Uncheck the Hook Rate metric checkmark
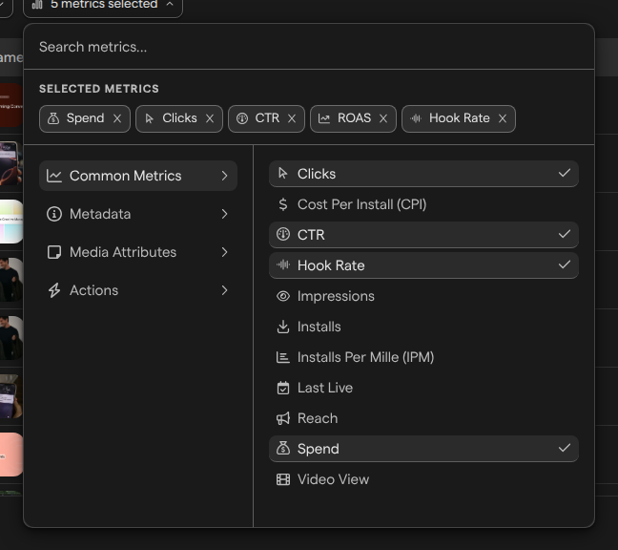This screenshot has width=618, height=550. (565, 264)
